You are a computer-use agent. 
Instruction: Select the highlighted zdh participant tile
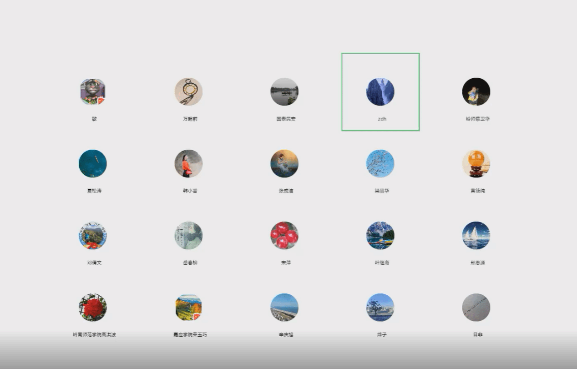[x=380, y=92]
